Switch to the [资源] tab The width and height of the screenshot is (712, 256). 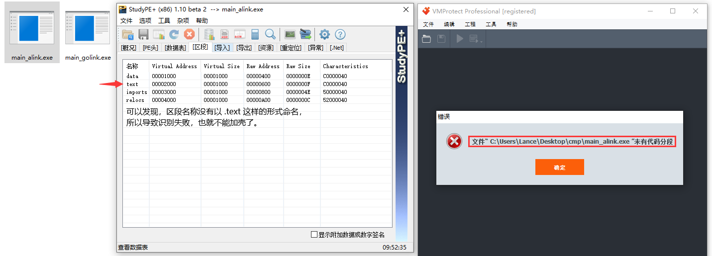(266, 48)
